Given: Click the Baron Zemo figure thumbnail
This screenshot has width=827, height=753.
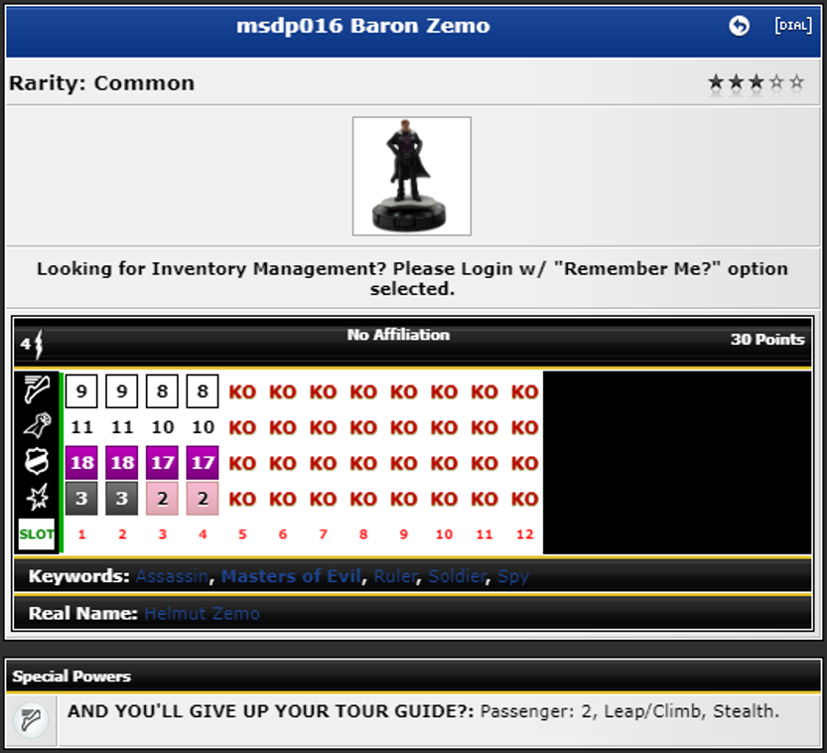Looking at the screenshot, I should pos(411,176).
